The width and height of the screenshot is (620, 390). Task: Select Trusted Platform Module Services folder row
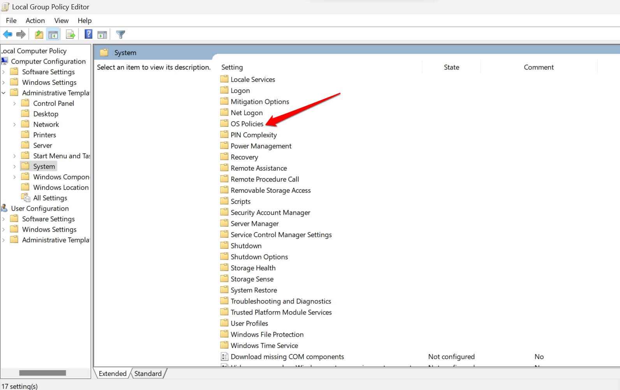(x=276, y=312)
